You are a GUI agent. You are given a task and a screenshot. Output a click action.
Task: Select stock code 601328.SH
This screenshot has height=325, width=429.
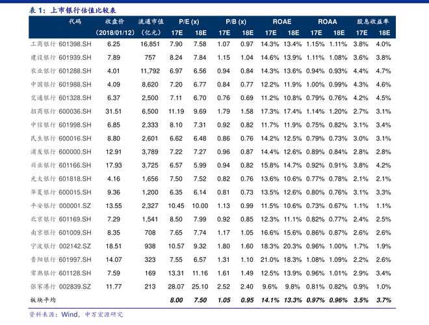coord(75,98)
